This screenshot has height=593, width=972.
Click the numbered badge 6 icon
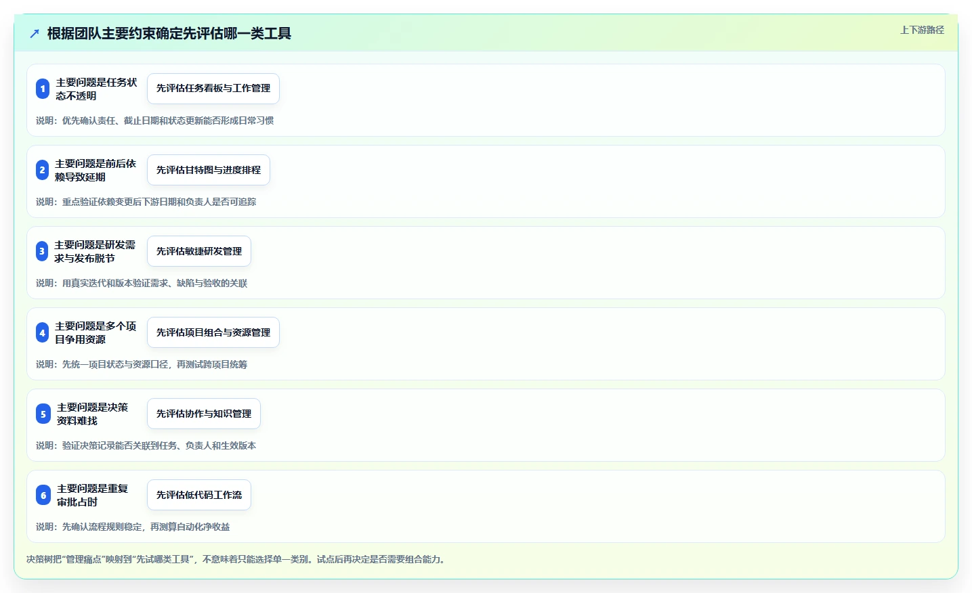pos(43,495)
